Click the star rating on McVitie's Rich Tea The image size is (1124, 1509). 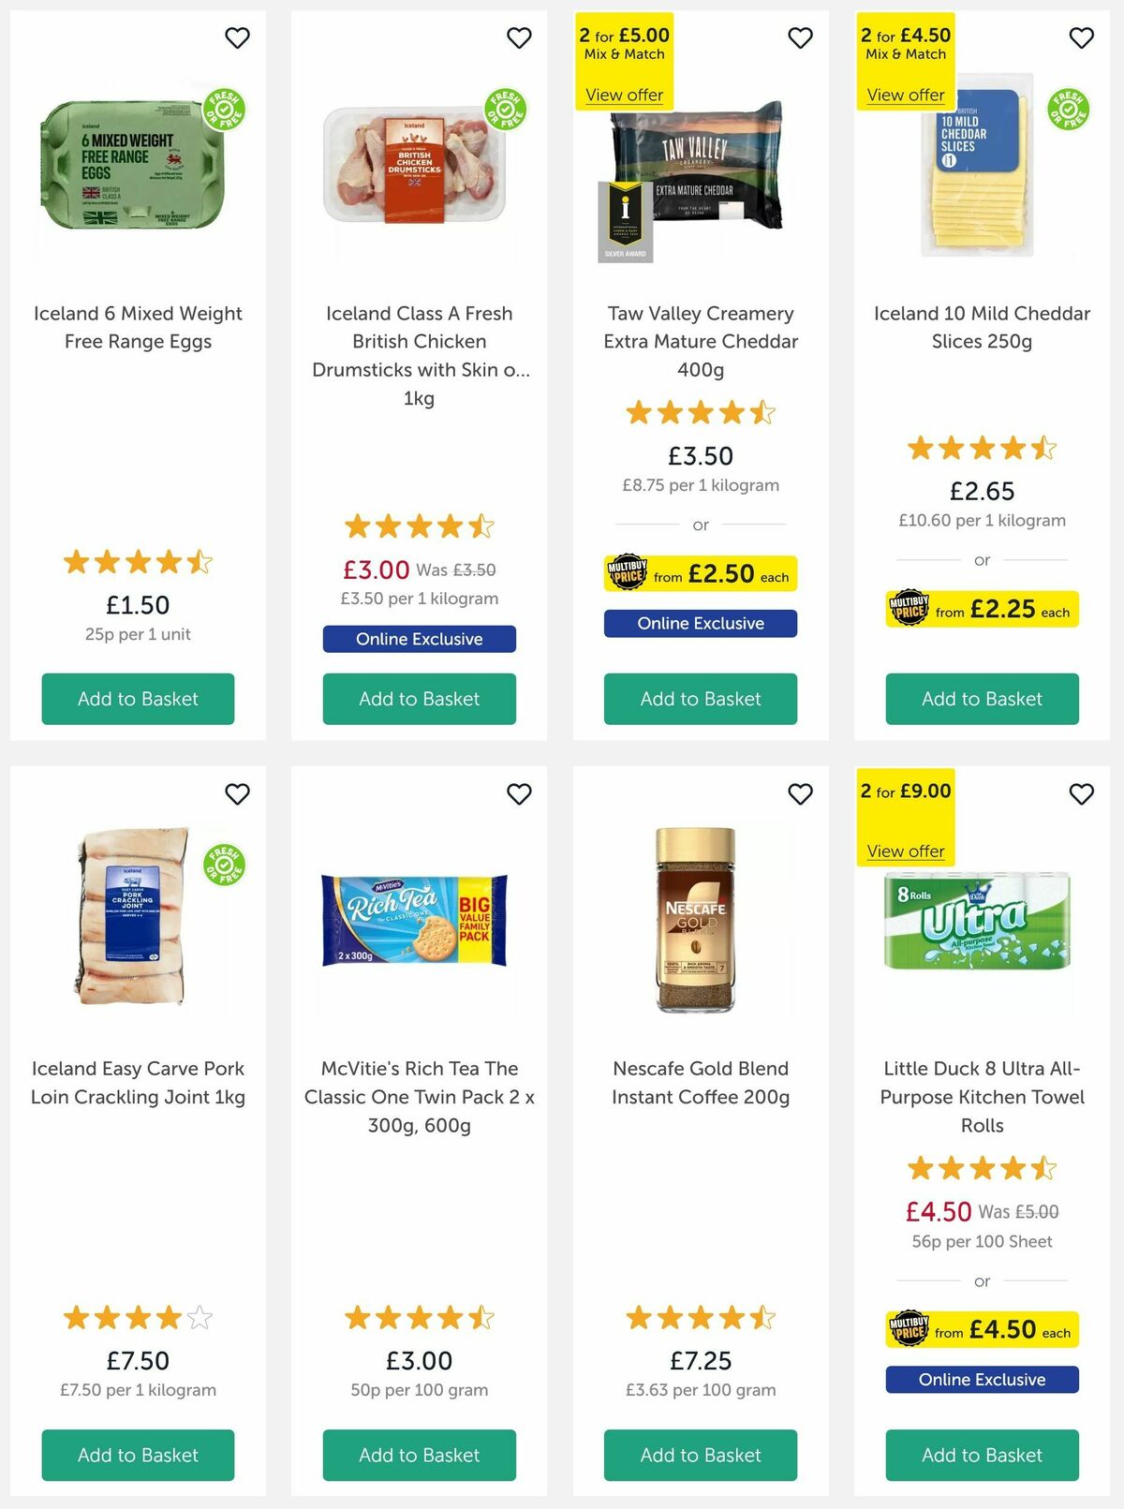[419, 1317]
